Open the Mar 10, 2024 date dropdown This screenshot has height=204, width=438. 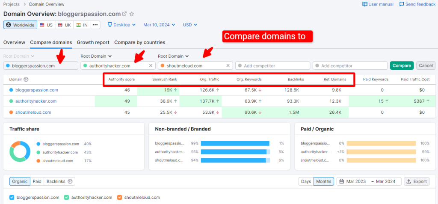(159, 25)
